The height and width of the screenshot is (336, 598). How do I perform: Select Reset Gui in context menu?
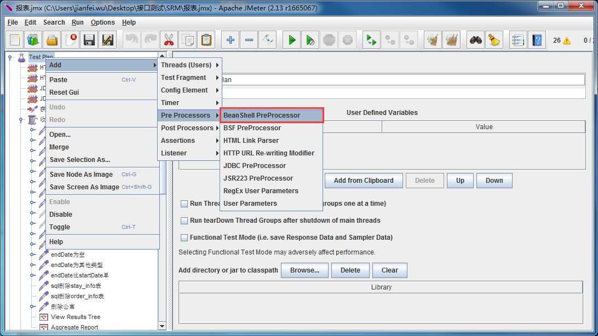click(x=102, y=92)
